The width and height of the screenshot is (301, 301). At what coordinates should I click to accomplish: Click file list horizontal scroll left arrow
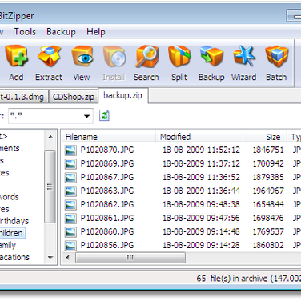click(x=68, y=258)
